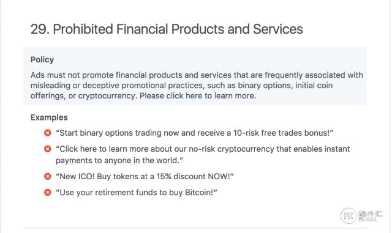Click the phrase 'payments to anyone in the world'
This screenshot has width=392, height=233.
(118, 160)
